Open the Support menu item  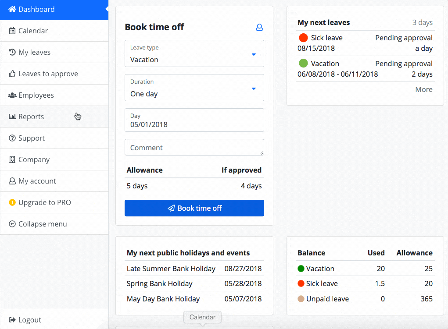click(x=32, y=138)
